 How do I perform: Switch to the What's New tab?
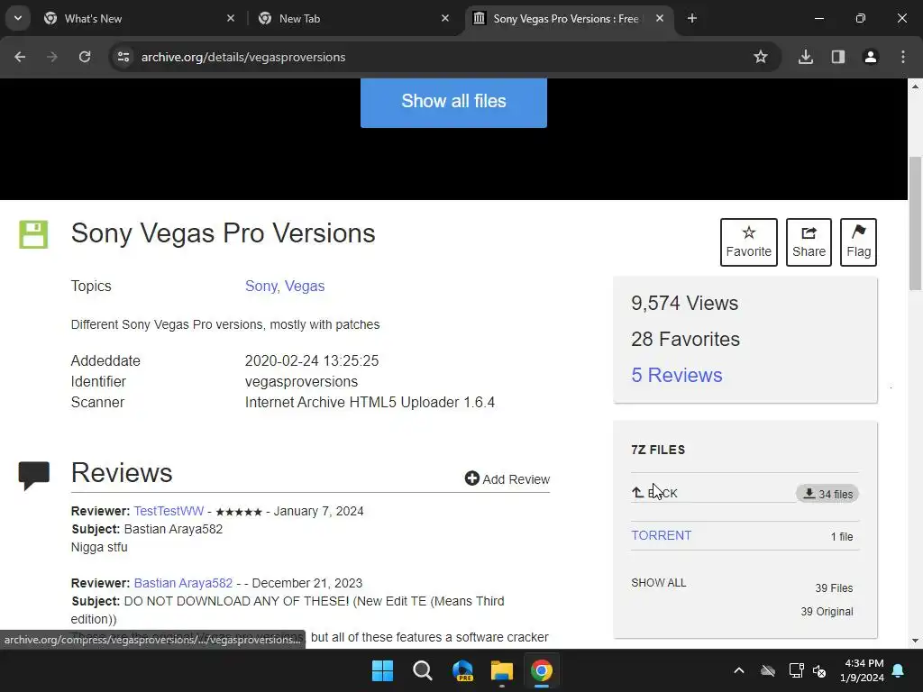[140, 18]
